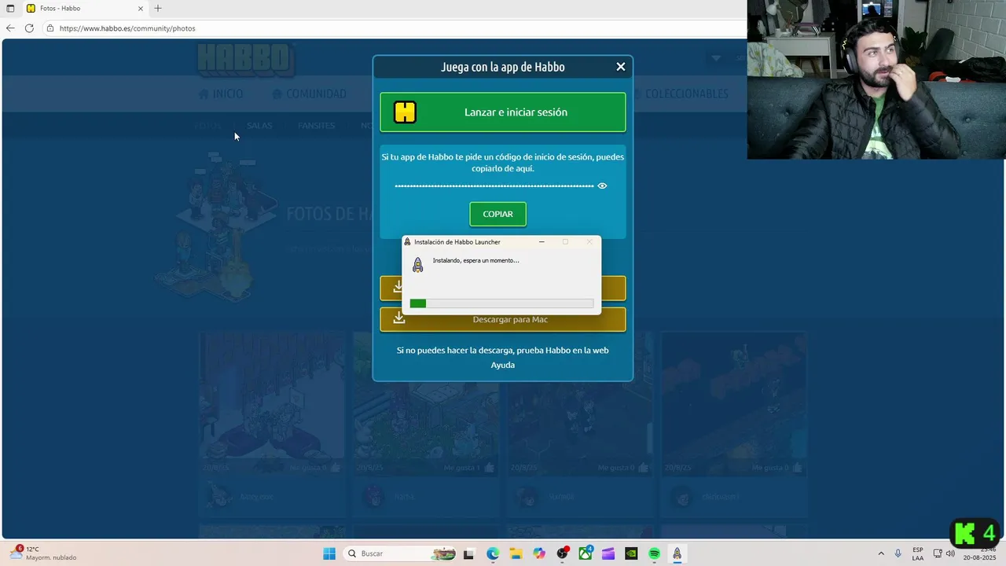Click the masked login code field

(494, 186)
